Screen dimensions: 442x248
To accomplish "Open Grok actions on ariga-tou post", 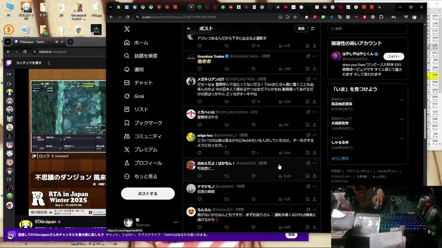I will click(308, 135).
